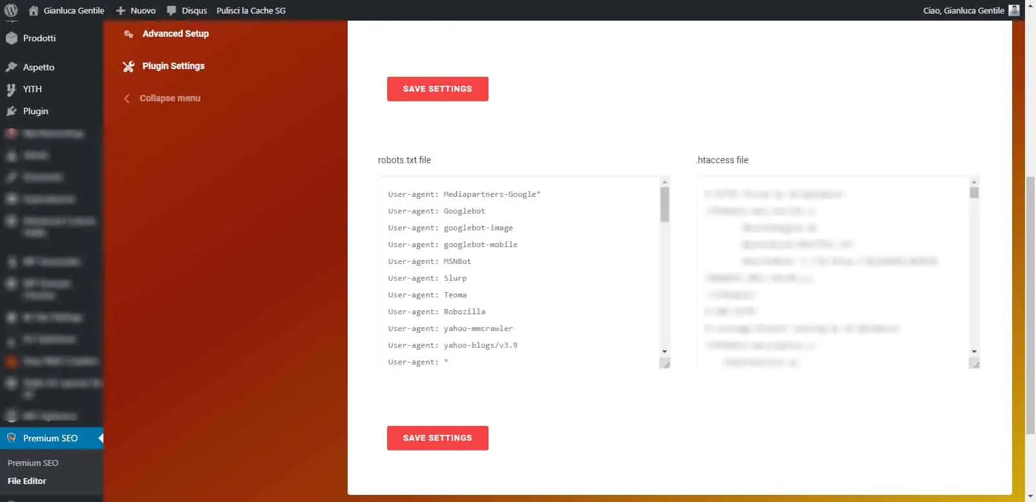Screen dimensions: 1036x502
Task: Click the page vertical scrollbar thumb
Action: (x=1030, y=305)
